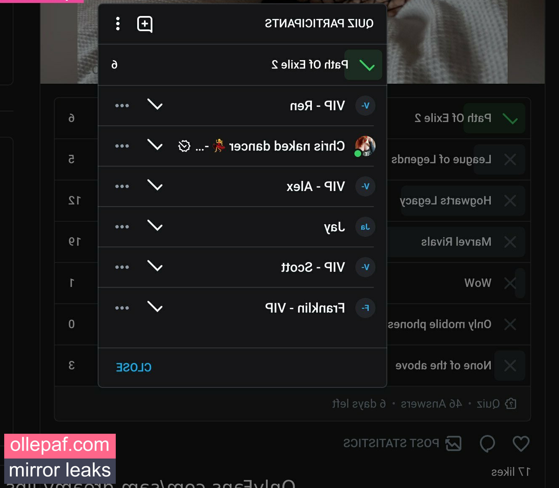Open the three-dot options for VIP - Ren
The height and width of the screenshot is (488, 559).
click(122, 106)
